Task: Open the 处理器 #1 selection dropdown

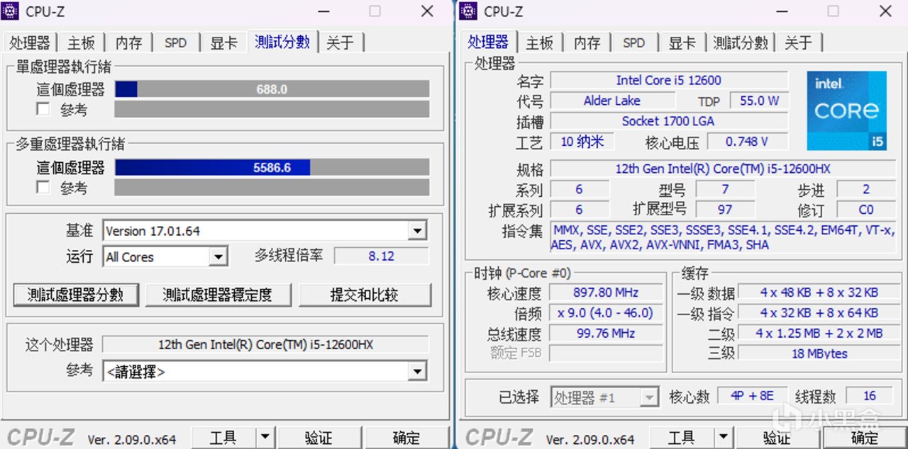Action: (648, 398)
